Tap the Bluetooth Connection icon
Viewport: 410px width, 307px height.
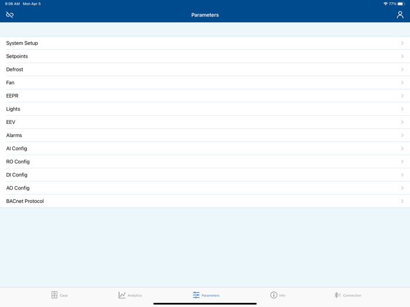tap(337, 295)
